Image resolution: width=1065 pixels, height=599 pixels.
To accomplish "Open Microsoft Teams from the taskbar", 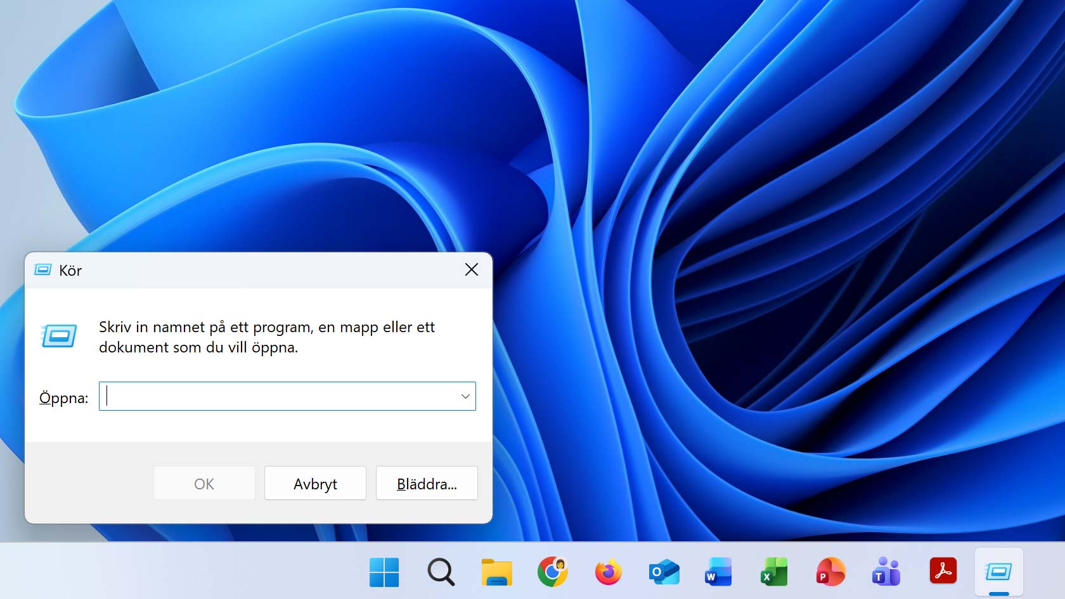I will pos(886,572).
